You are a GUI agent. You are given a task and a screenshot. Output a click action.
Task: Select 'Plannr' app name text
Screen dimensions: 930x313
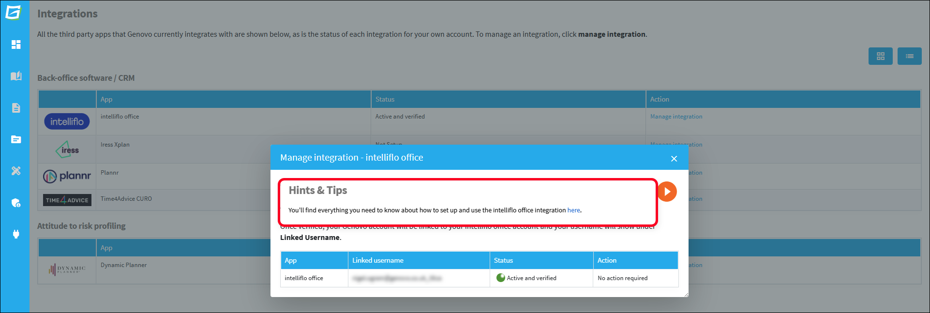(x=109, y=173)
